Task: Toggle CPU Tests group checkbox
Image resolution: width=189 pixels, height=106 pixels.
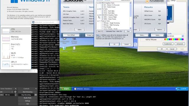Action: click(x=100, y=9)
